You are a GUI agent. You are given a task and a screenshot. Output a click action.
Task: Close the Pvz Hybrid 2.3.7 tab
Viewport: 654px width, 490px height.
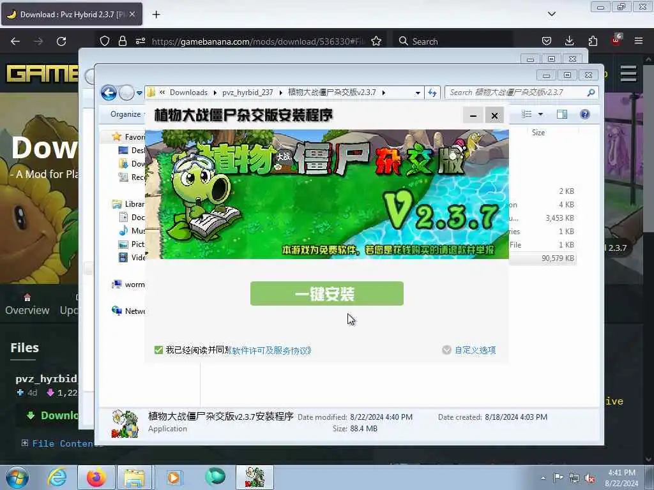(x=132, y=14)
